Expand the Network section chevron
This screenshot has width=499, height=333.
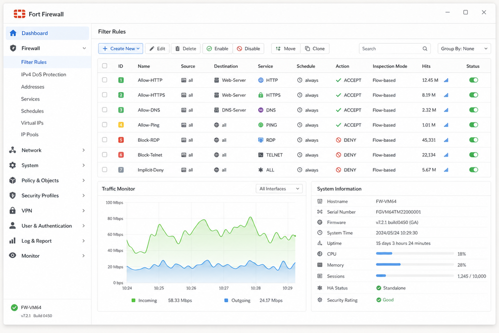pyautogui.click(x=84, y=150)
